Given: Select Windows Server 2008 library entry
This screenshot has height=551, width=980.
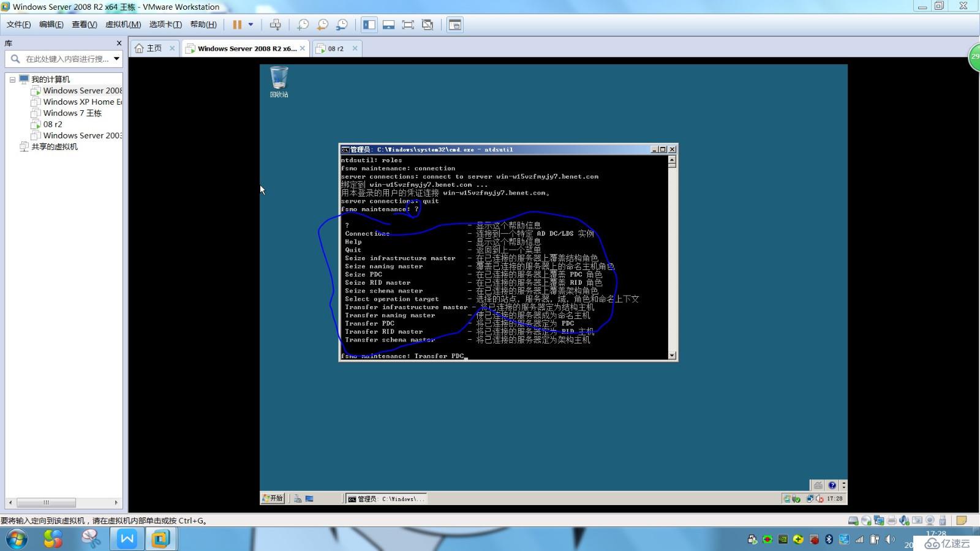Looking at the screenshot, I should tap(77, 91).
